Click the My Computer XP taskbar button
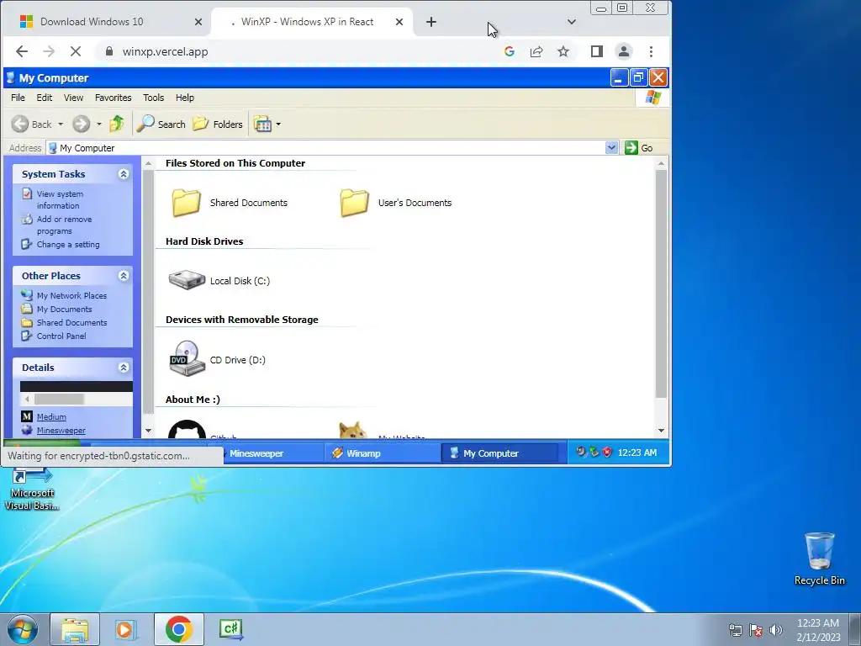Viewport: 861px width, 646px height. pyautogui.click(x=499, y=453)
